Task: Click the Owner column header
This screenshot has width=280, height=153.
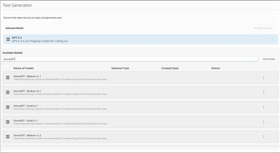Action: pyautogui.click(x=216, y=68)
